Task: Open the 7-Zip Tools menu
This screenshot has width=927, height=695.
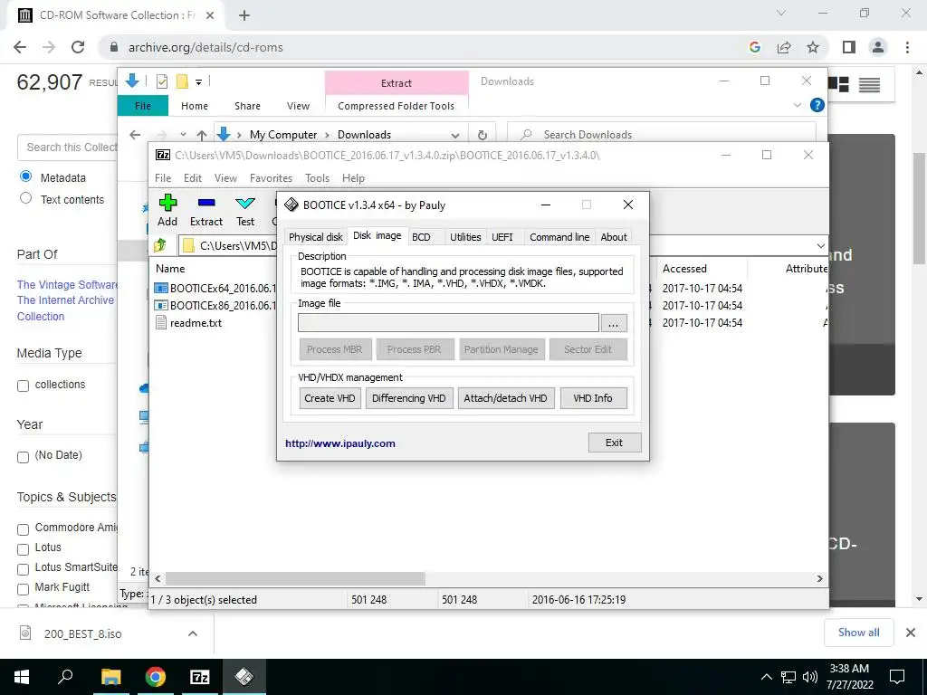Action: coord(318,178)
